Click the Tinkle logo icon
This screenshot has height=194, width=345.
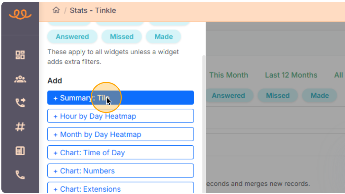coord(20,14)
